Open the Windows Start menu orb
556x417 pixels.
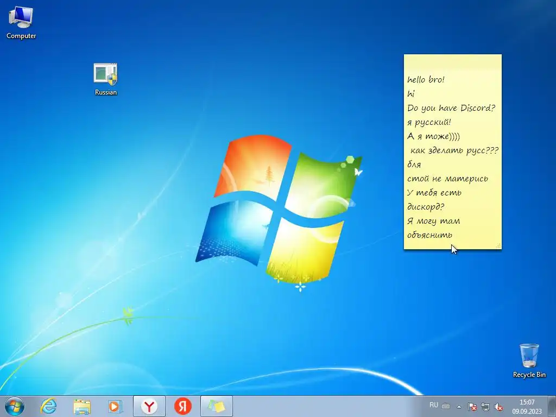[15, 406]
